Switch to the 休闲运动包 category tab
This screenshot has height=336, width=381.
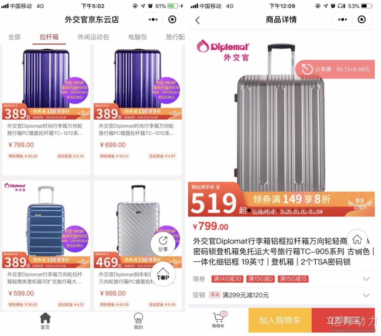93,37
